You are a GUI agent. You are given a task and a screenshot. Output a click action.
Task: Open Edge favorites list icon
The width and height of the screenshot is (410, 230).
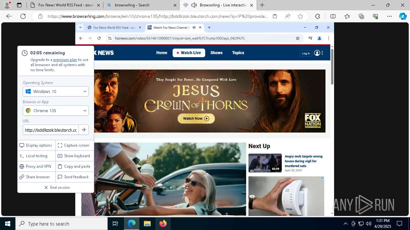347,16
